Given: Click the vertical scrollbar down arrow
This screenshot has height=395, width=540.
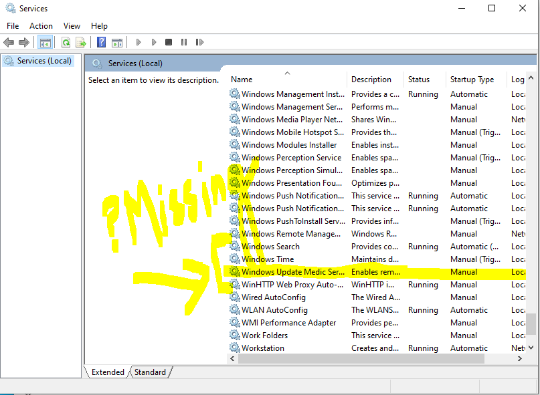Looking at the screenshot, I should (531, 348).
